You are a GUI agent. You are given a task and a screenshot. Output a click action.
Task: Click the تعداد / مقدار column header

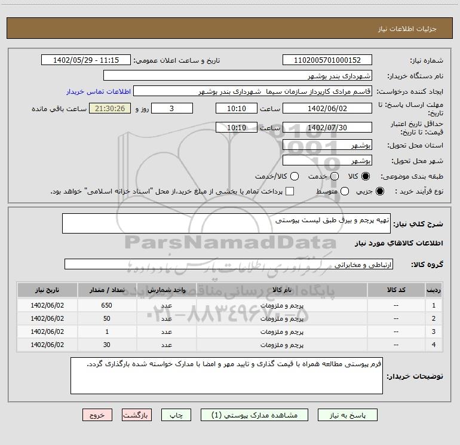(107, 290)
